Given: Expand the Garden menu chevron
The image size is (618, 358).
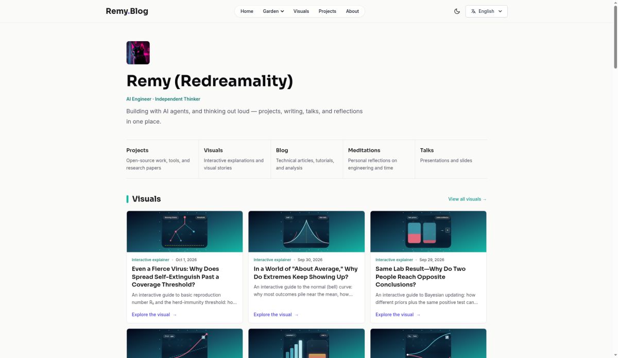Looking at the screenshot, I should 282,11.
